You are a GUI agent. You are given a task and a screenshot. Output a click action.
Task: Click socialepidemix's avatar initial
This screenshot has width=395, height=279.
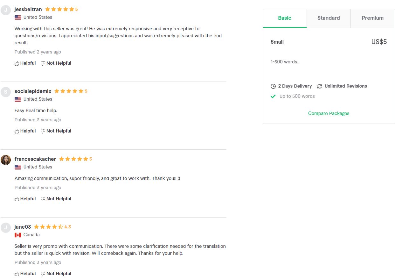tap(6, 92)
